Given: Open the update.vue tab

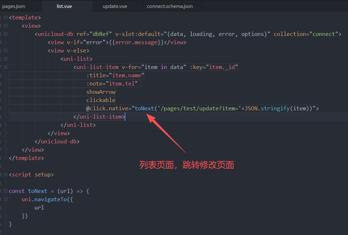Looking at the screenshot, I should pyautogui.click(x=115, y=6).
